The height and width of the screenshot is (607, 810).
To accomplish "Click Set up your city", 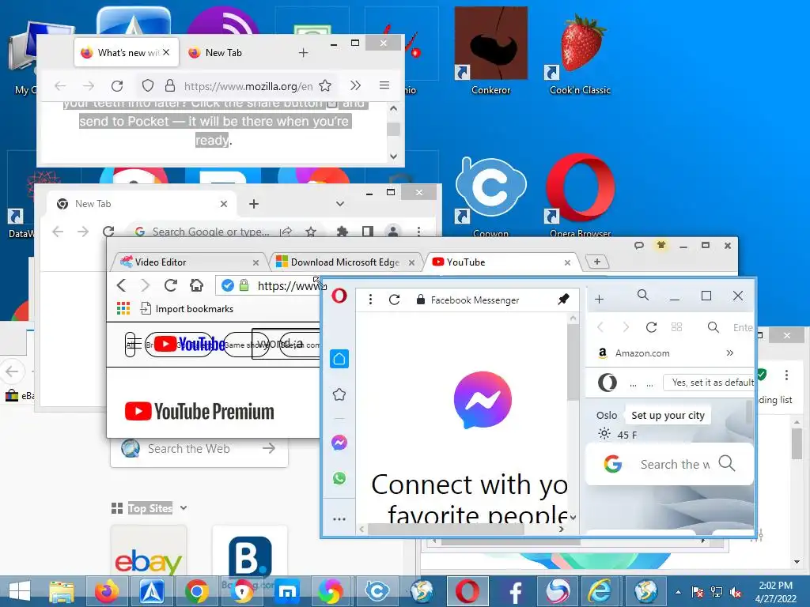I will [x=668, y=416].
